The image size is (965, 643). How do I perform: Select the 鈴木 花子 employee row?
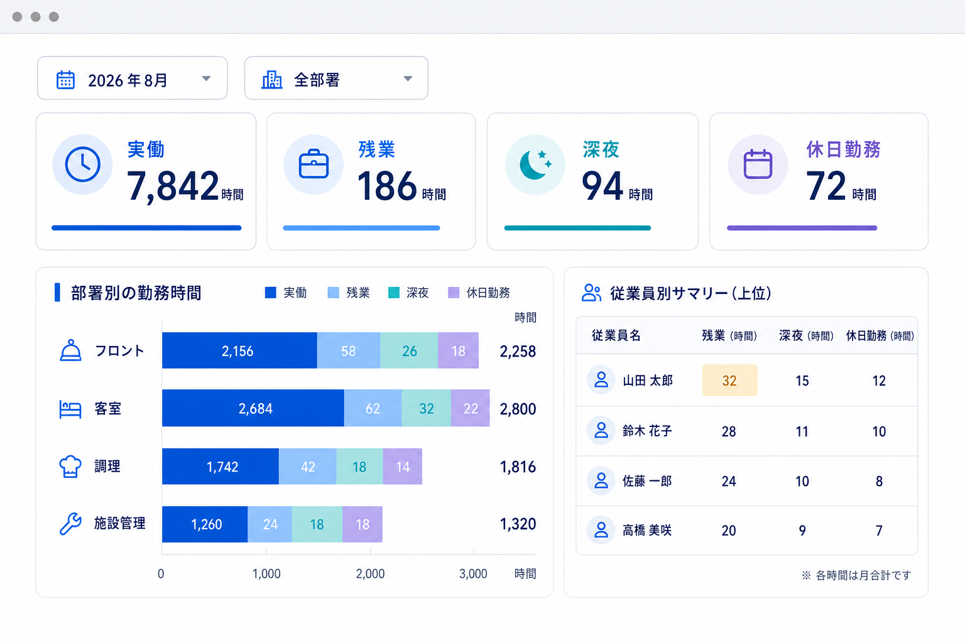pos(747,431)
